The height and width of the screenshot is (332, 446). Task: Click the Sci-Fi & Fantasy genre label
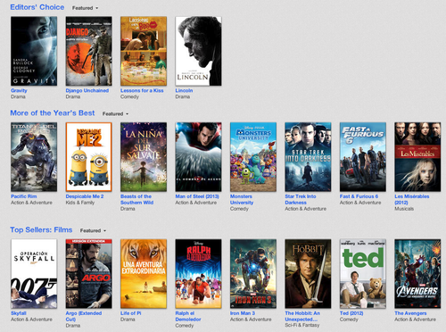click(x=302, y=326)
